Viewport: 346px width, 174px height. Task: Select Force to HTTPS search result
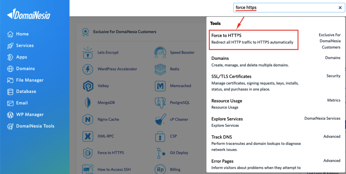tap(253, 40)
